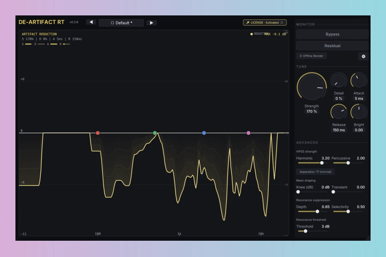Viewport: 386px width, 257px height.
Task: Click the Attack knob
Action: click(x=359, y=81)
